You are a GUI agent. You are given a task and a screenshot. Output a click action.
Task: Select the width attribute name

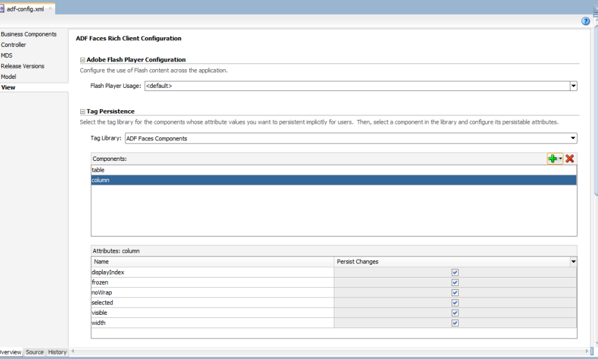98,323
